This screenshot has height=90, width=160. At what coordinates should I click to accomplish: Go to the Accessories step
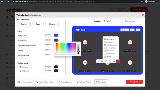[101, 82]
